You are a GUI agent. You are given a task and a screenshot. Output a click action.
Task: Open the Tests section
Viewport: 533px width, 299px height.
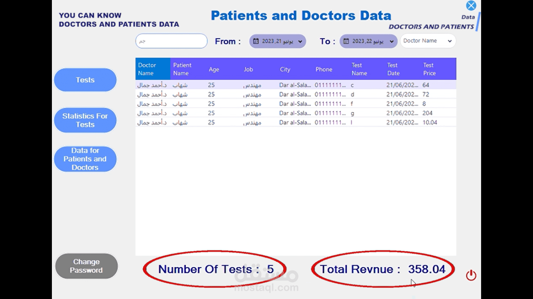tap(85, 80)
